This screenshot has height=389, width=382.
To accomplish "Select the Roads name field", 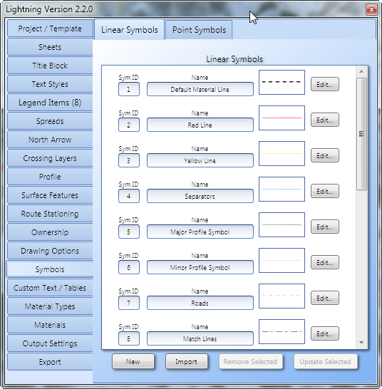I will (200, 303).
